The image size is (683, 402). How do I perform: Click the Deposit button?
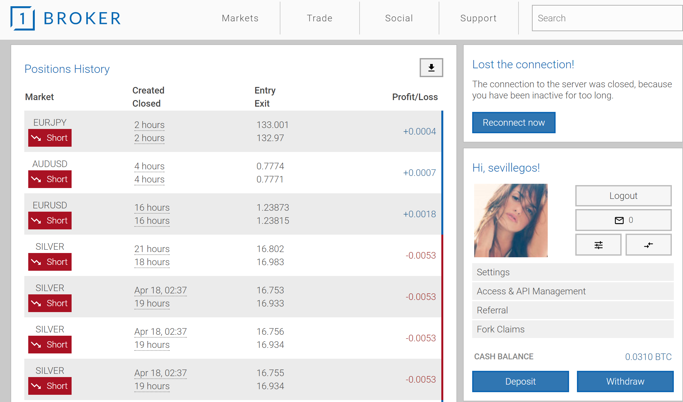click(x=520, y=381)
